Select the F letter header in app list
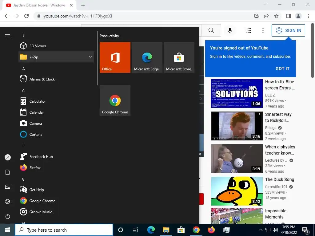Image resolution: width=315 pixels, height=236 pixels. [x=23, y=146]
